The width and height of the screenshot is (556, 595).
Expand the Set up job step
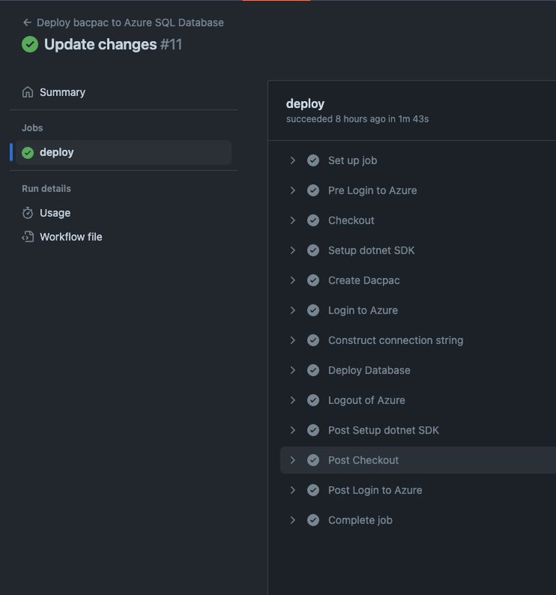click(293, 160)
